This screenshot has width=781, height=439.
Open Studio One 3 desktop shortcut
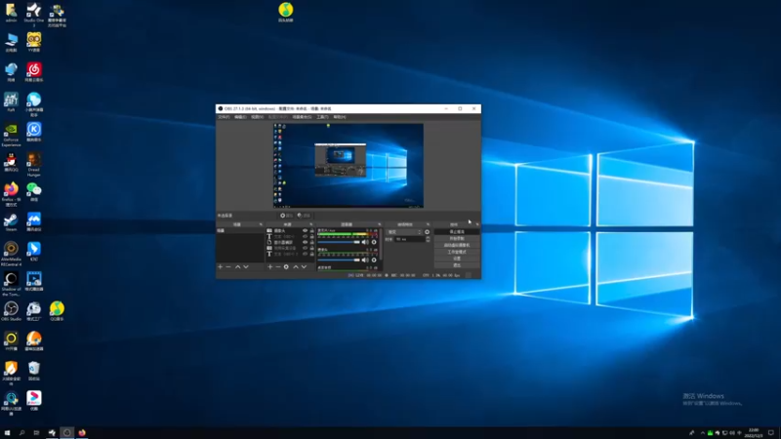tap(34, 14)
